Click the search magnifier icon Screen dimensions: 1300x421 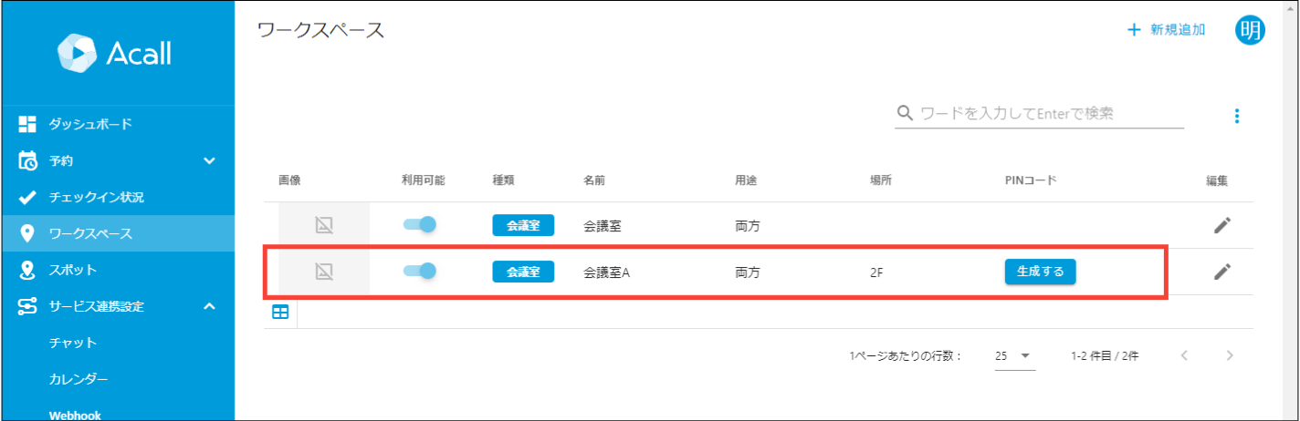tap(906, 113)
